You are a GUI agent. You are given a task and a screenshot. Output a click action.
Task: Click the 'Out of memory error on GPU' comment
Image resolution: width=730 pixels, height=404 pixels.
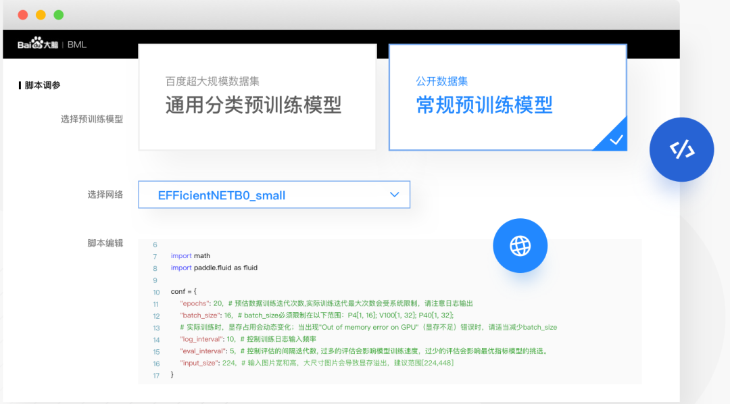pyautogui.click(x=369, y=327)
